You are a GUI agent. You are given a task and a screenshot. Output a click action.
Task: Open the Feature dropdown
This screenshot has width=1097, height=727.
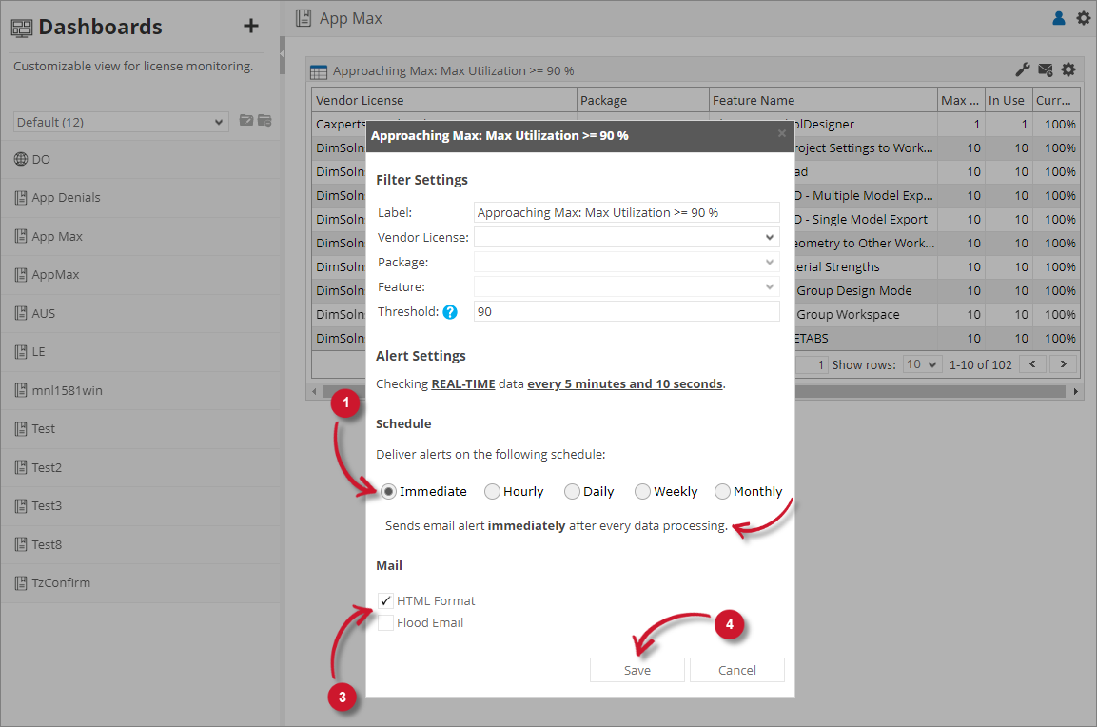[x=627, y=286]
